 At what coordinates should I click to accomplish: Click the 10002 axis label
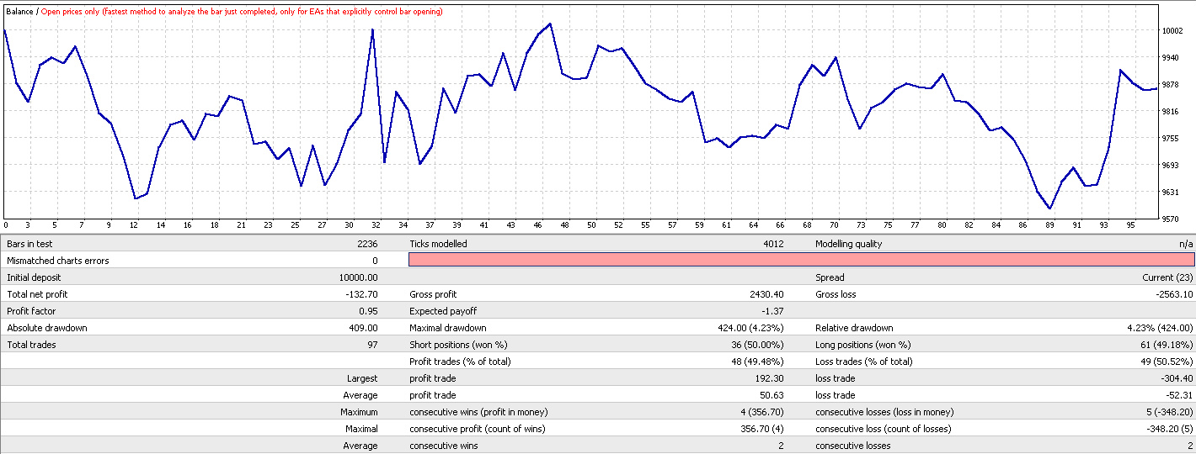pos(1173,31)
